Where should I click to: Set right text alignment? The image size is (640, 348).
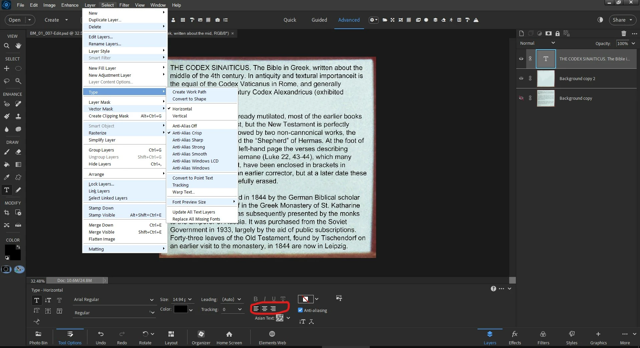tap(273, 309)
